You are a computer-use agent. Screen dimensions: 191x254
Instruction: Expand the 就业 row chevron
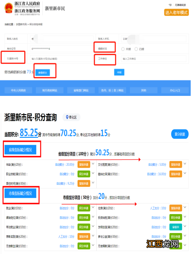coord(93,207)
